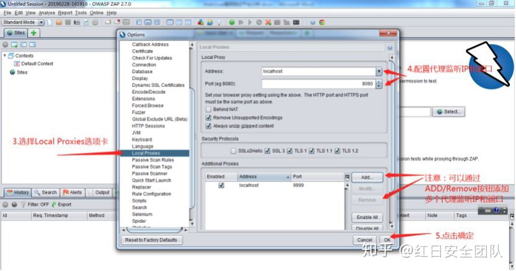Collapse the Contexts tree node
516x271 pixels.
5,55
